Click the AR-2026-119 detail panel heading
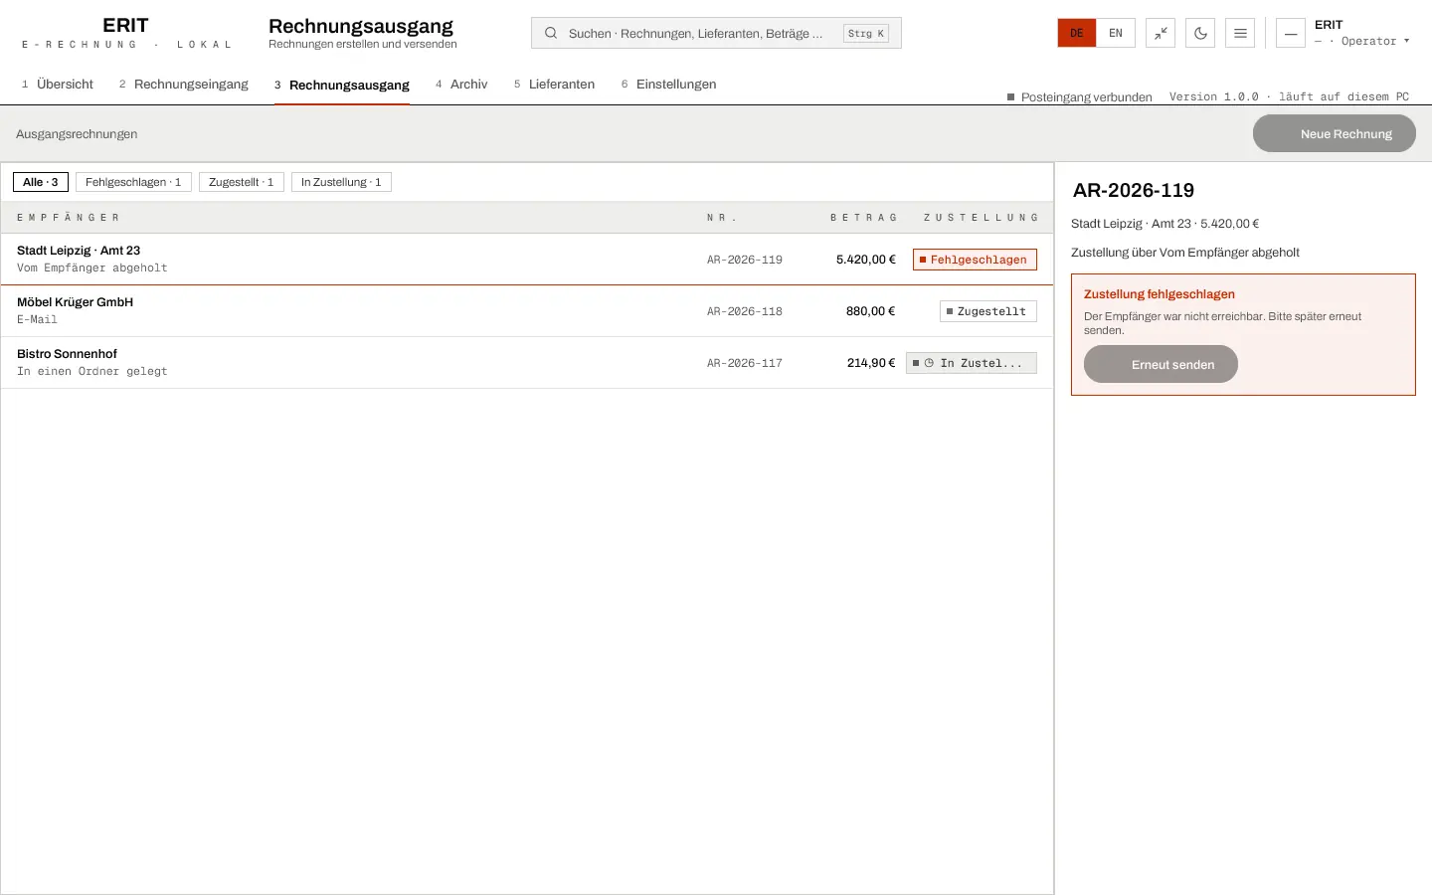Screen dimensions: 1432x895 (1134, 190)
